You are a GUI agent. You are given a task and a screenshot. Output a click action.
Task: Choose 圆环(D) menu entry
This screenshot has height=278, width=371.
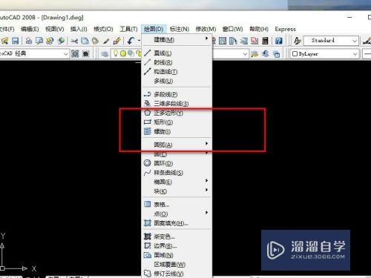[177, 163]
